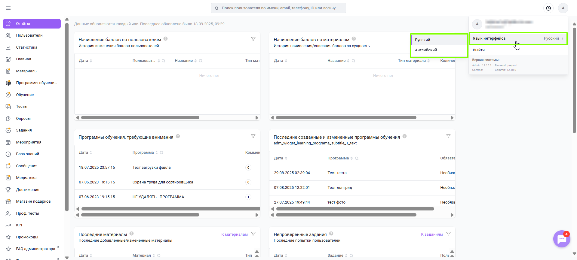Image resolution: width=577 pixels, height=260 pixels.
Task: Click the Обучение sidebar icon
Action: click(x=8, y=95)
